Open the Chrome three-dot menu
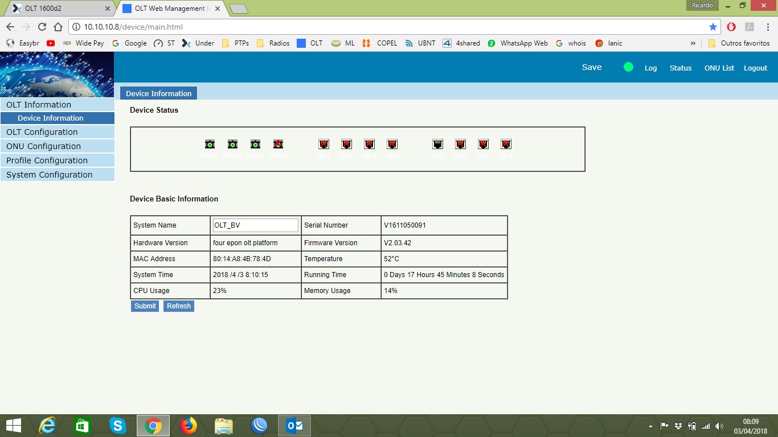 coord(768,27)
